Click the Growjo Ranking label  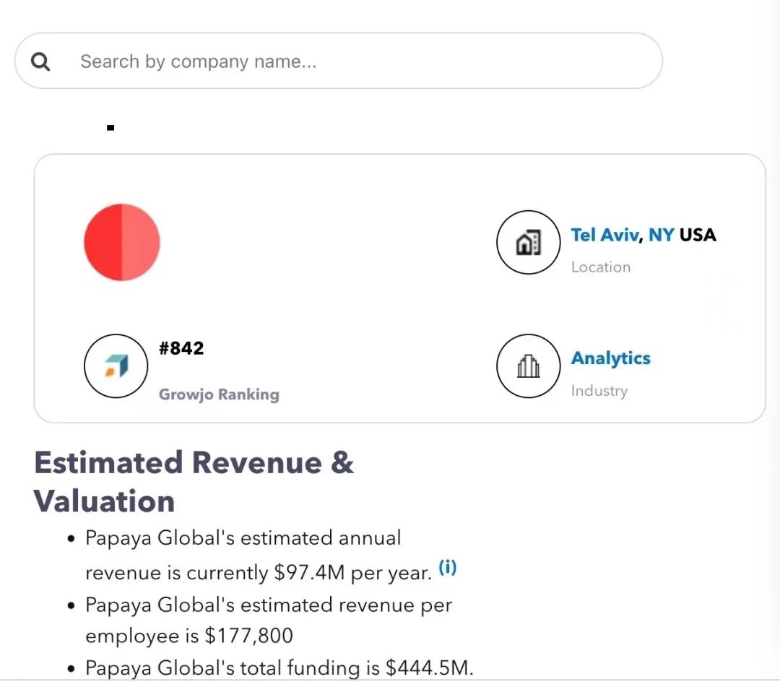[219, 394]
